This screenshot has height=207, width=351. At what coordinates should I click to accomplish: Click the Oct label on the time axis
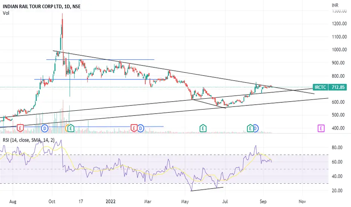[52, 202]
